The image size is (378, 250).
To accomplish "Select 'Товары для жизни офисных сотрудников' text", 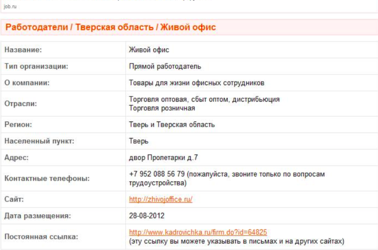I will click(x=197, y=83).
